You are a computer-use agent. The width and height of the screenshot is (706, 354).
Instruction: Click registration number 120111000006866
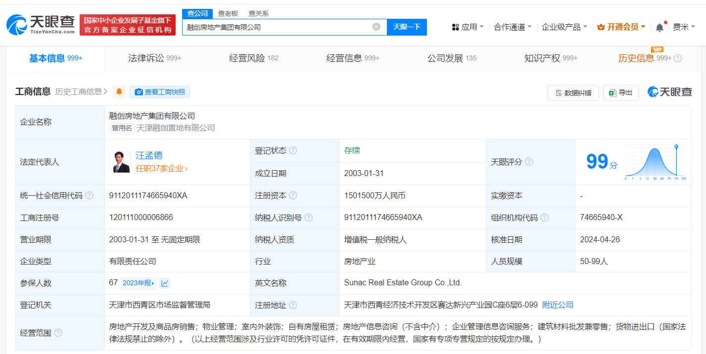pyautogui.click(x=141, y=218)
